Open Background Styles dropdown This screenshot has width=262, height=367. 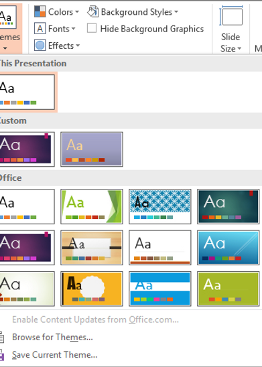[133, 11]
